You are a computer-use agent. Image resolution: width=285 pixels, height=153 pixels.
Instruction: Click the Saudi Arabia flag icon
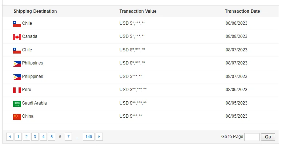tap(17, 103)
